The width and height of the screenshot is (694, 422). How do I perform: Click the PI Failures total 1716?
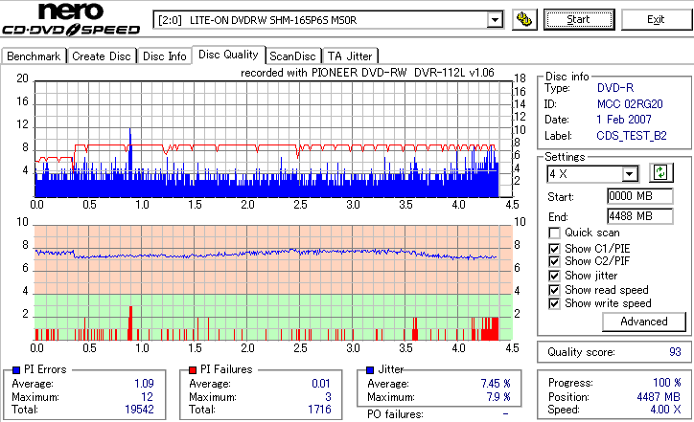319,410
